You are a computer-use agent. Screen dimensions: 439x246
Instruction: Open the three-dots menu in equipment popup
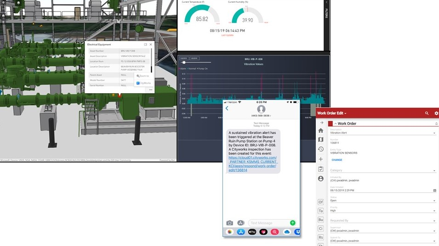151,90
